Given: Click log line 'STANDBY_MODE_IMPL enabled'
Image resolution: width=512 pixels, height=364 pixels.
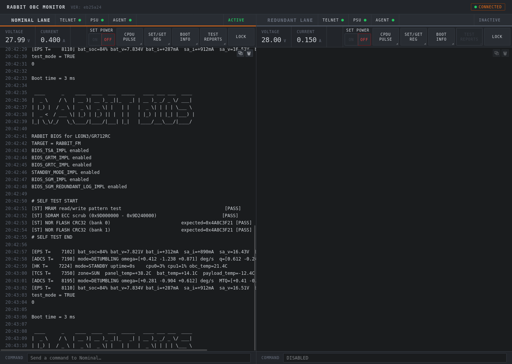Looking at the screenshot, I should click(x=66, y=172).
